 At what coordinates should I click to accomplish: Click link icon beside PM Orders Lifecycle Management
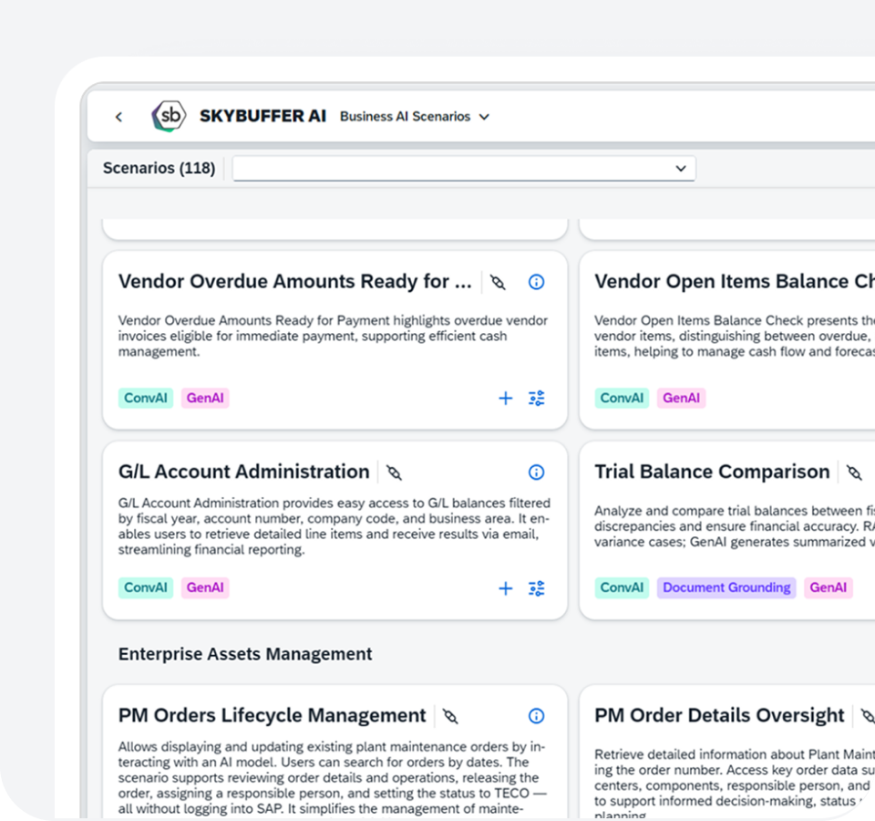[x=450, y=716]
